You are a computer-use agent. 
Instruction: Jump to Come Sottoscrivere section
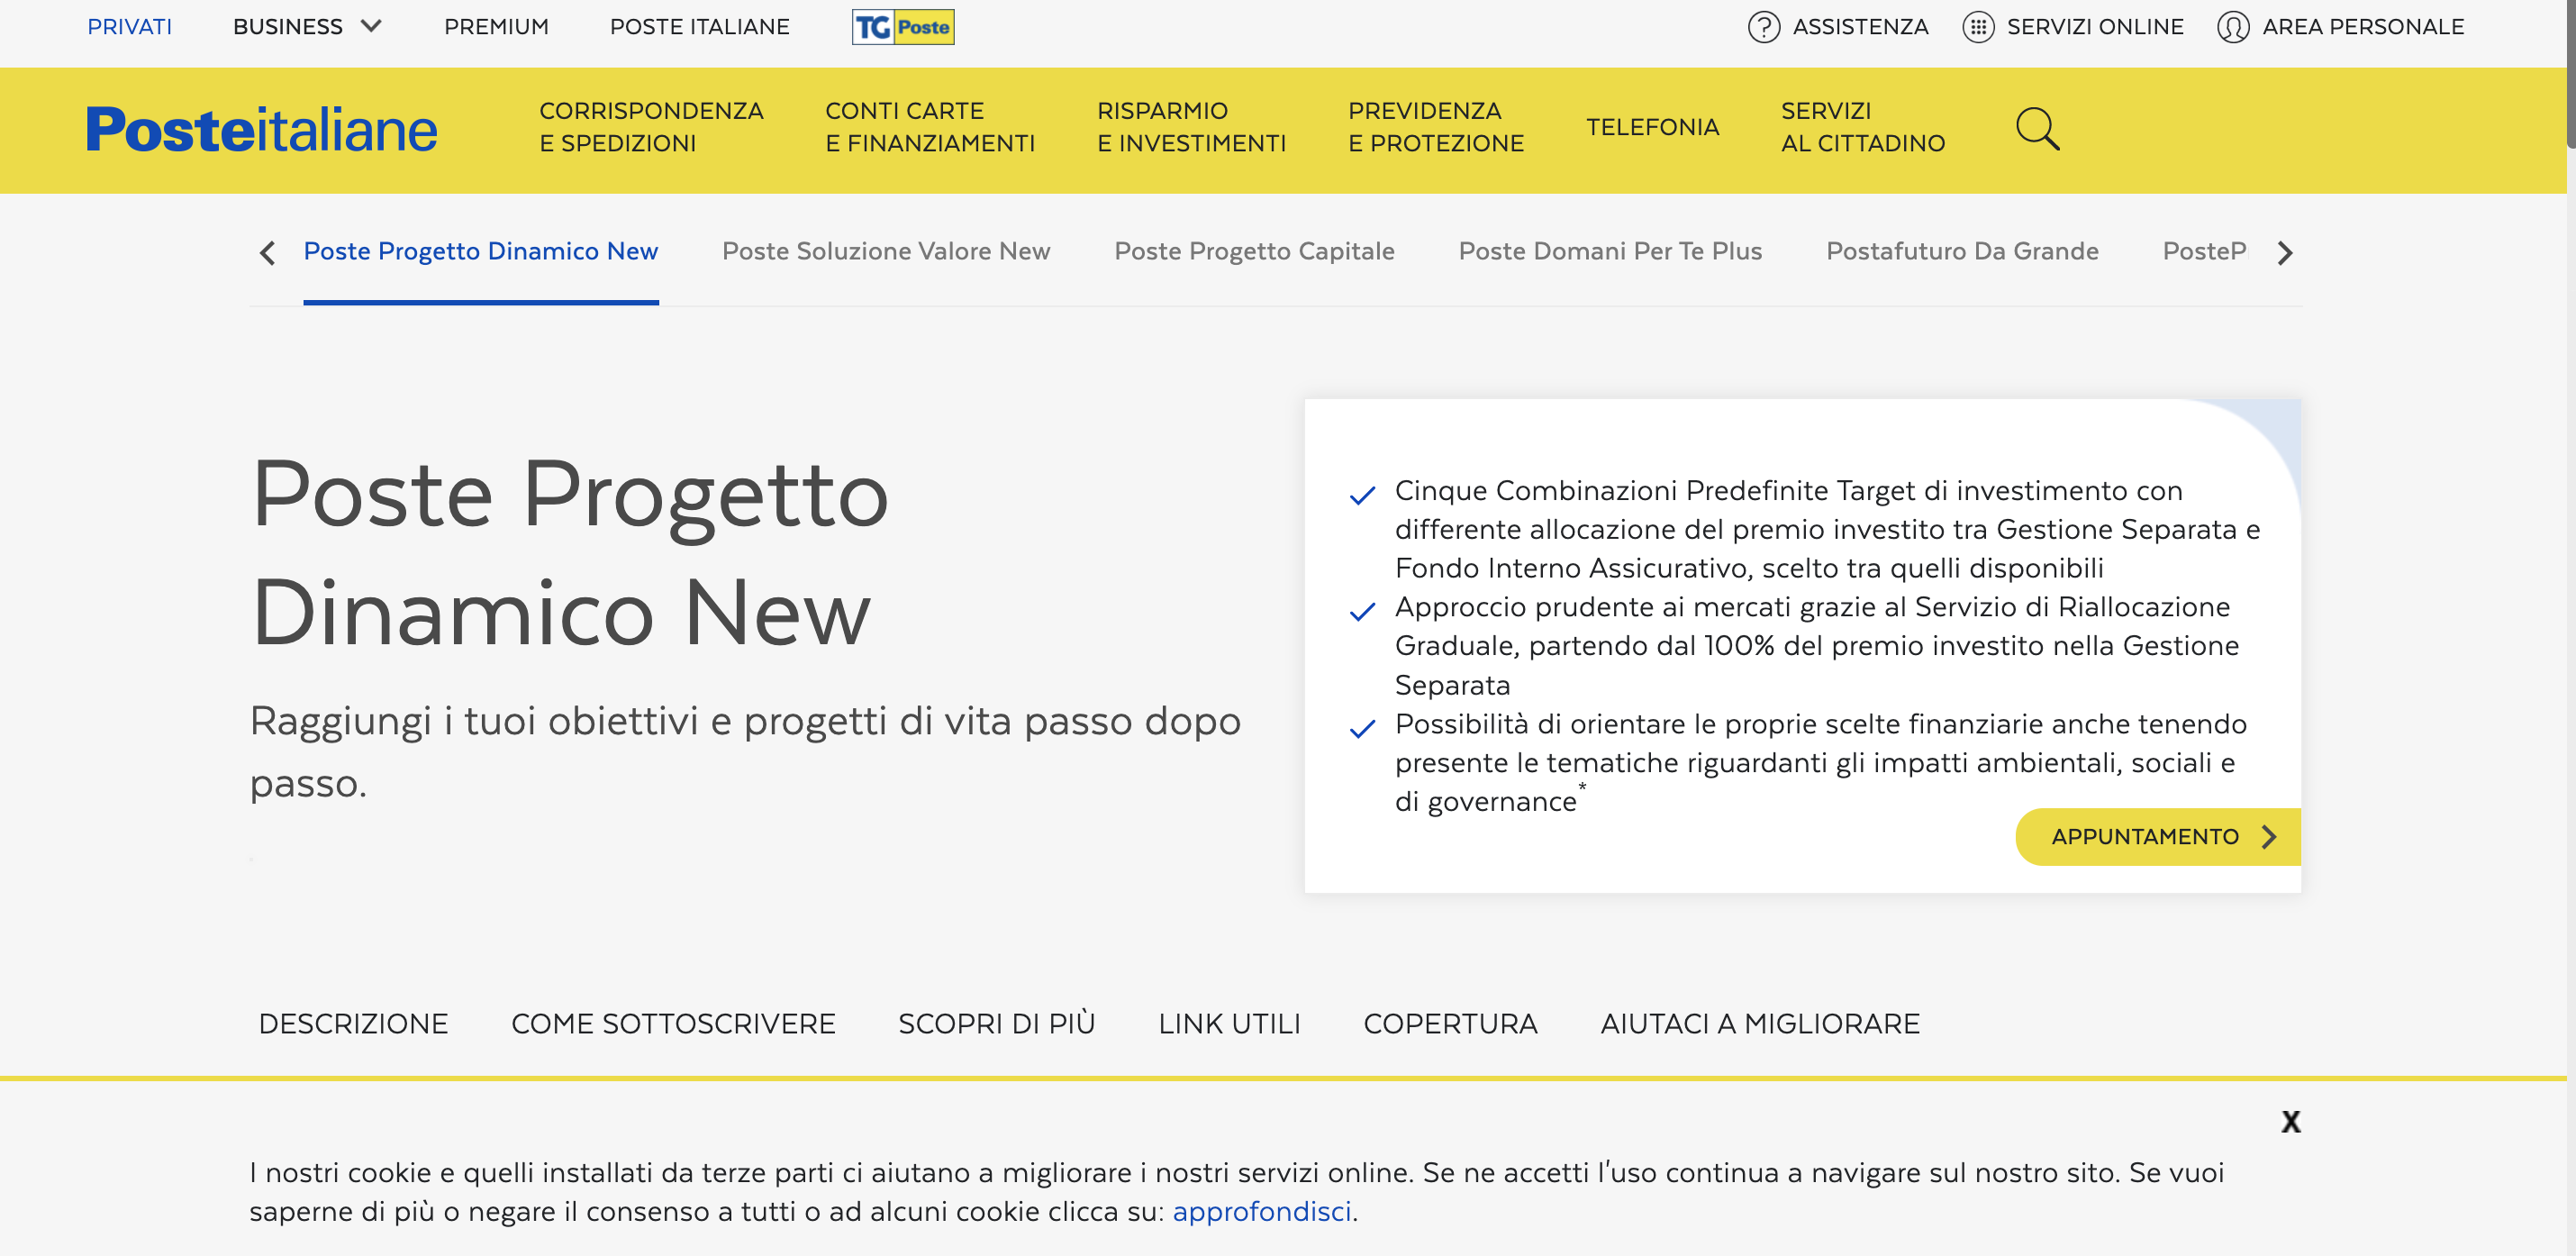click(x=673, y=1024)
